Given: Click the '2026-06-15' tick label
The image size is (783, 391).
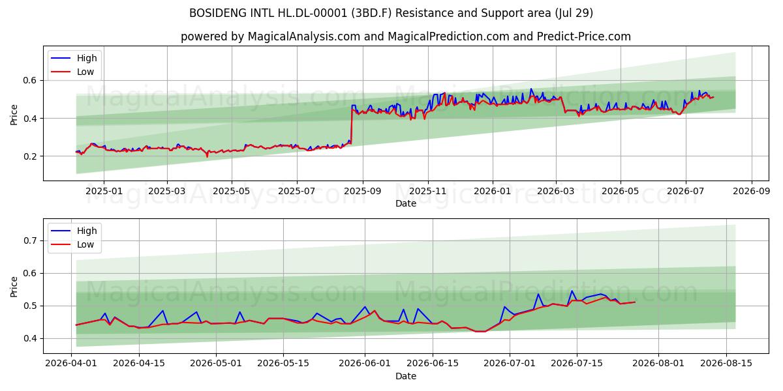Looking at the screenshot, I should (432, 364).
